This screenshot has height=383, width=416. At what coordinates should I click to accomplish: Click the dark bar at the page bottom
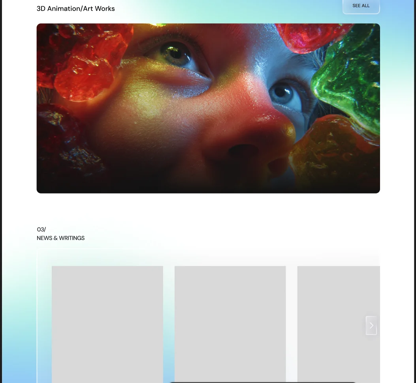pos(262,382)
